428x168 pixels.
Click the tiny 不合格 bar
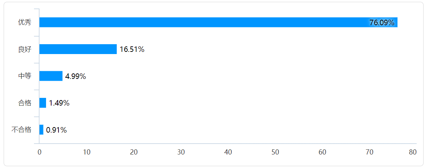41,130
